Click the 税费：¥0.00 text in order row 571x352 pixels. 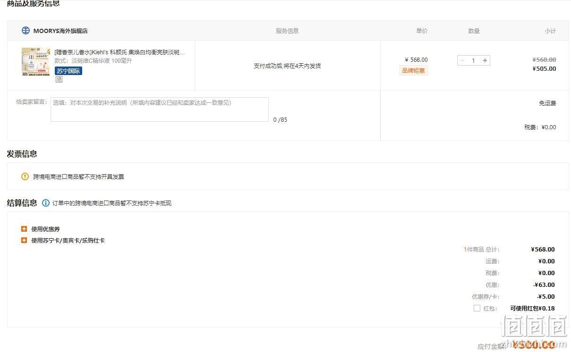tap(540, 127)
